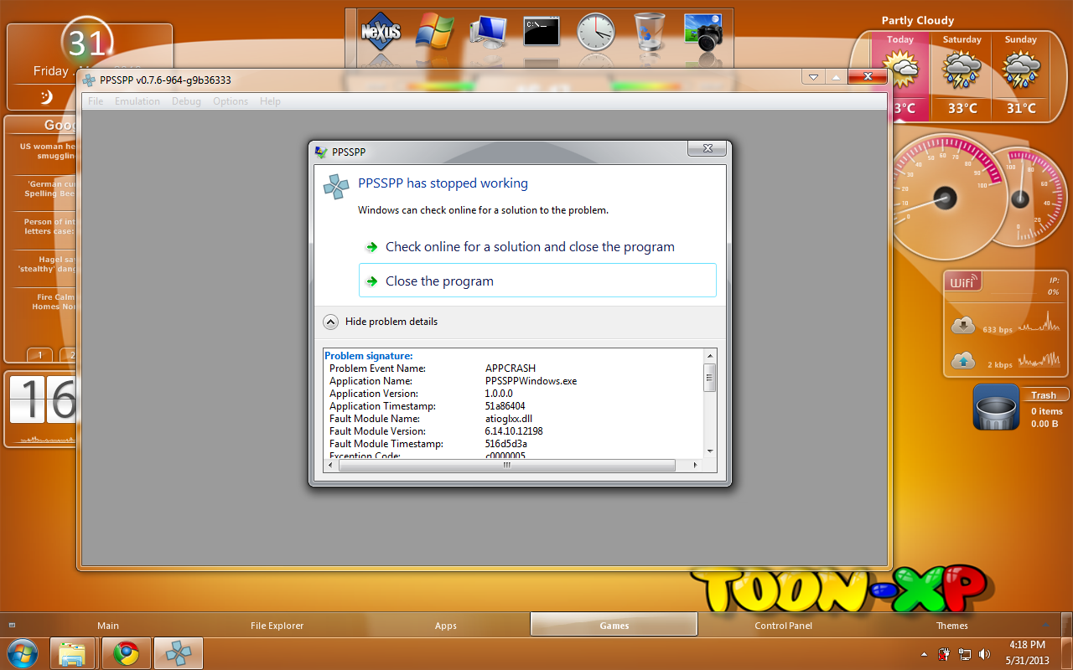Click the clock icon in the dock
1073x670 pixels.
click(x=595, y=32)
